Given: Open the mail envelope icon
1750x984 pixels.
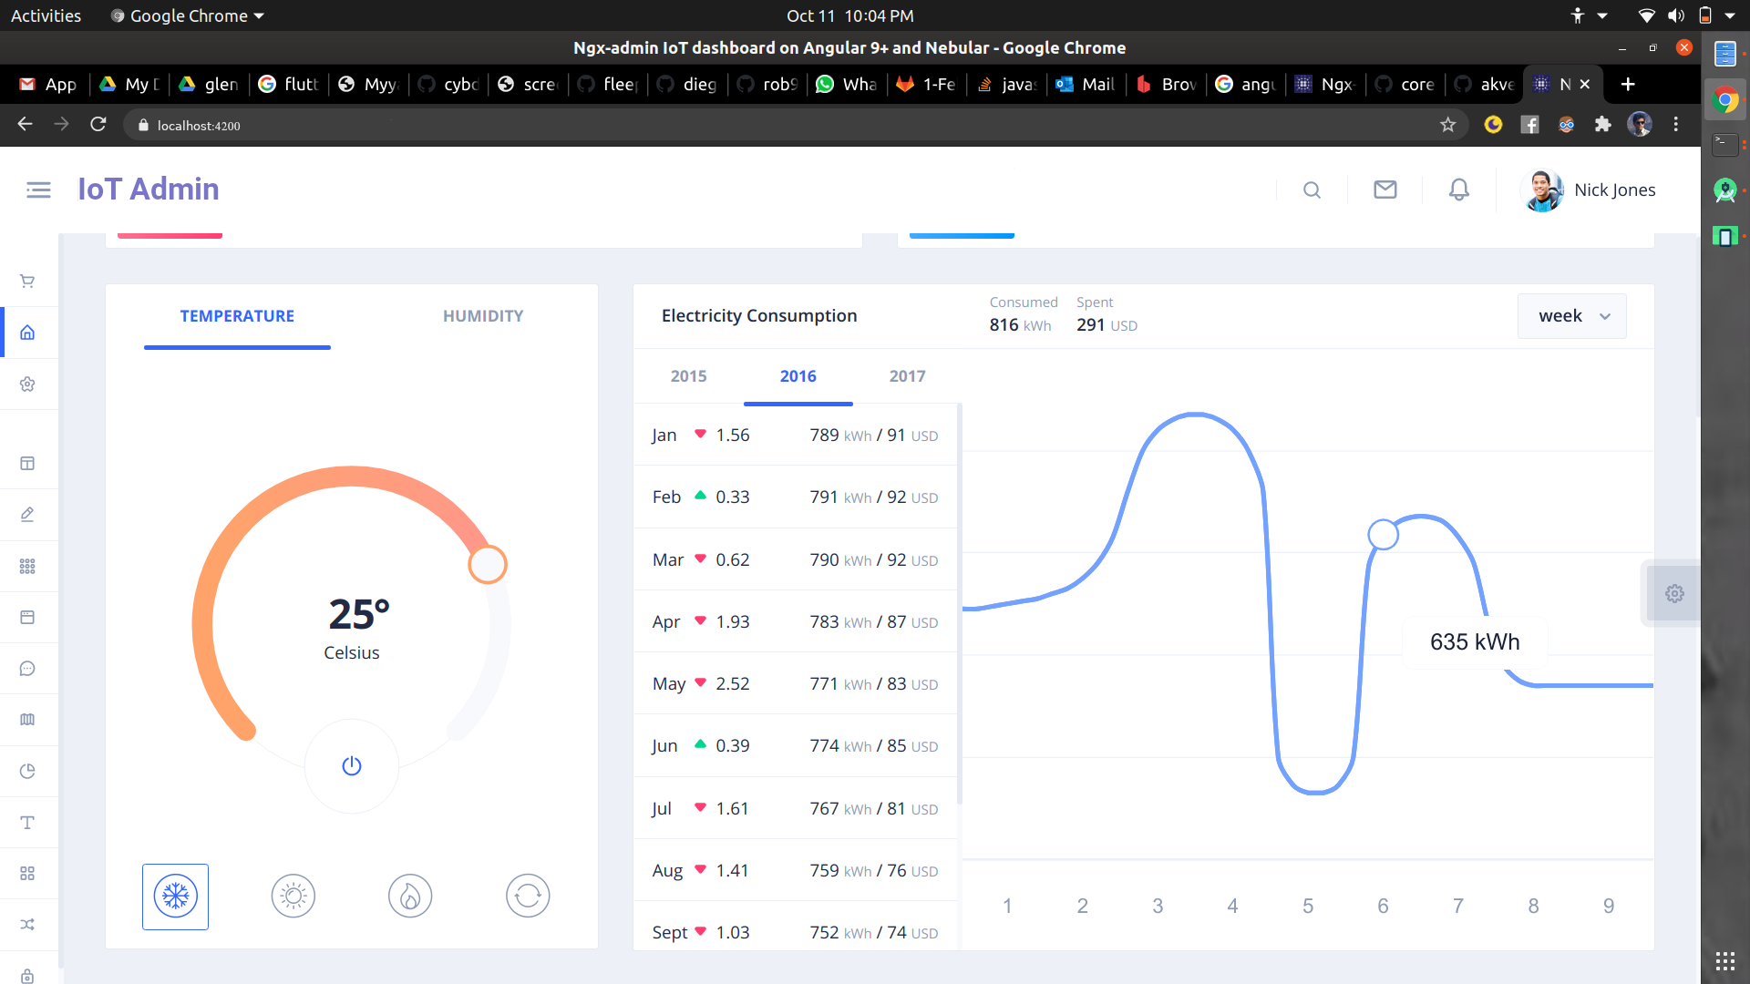Looking at the screenshot, I should pos(1385,190).
